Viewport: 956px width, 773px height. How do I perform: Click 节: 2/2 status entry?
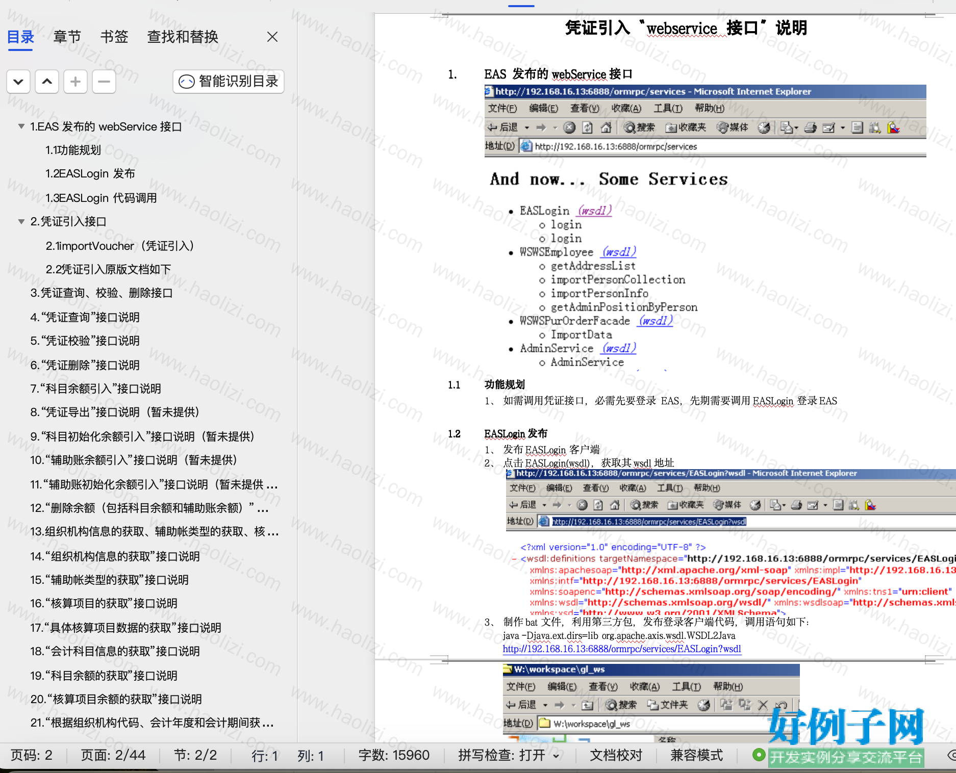tap(195, 755)
